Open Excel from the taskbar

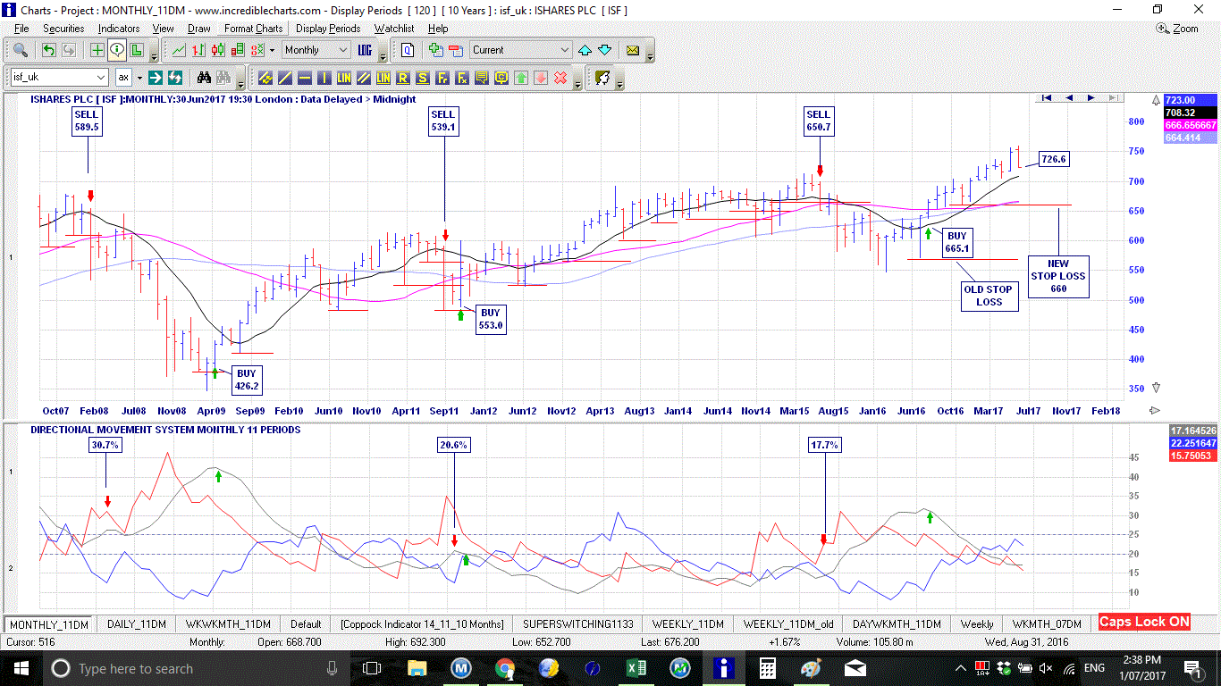pos(636,668)
